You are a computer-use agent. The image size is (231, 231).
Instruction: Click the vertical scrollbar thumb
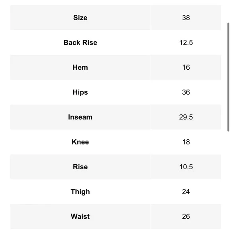(228, 77)
